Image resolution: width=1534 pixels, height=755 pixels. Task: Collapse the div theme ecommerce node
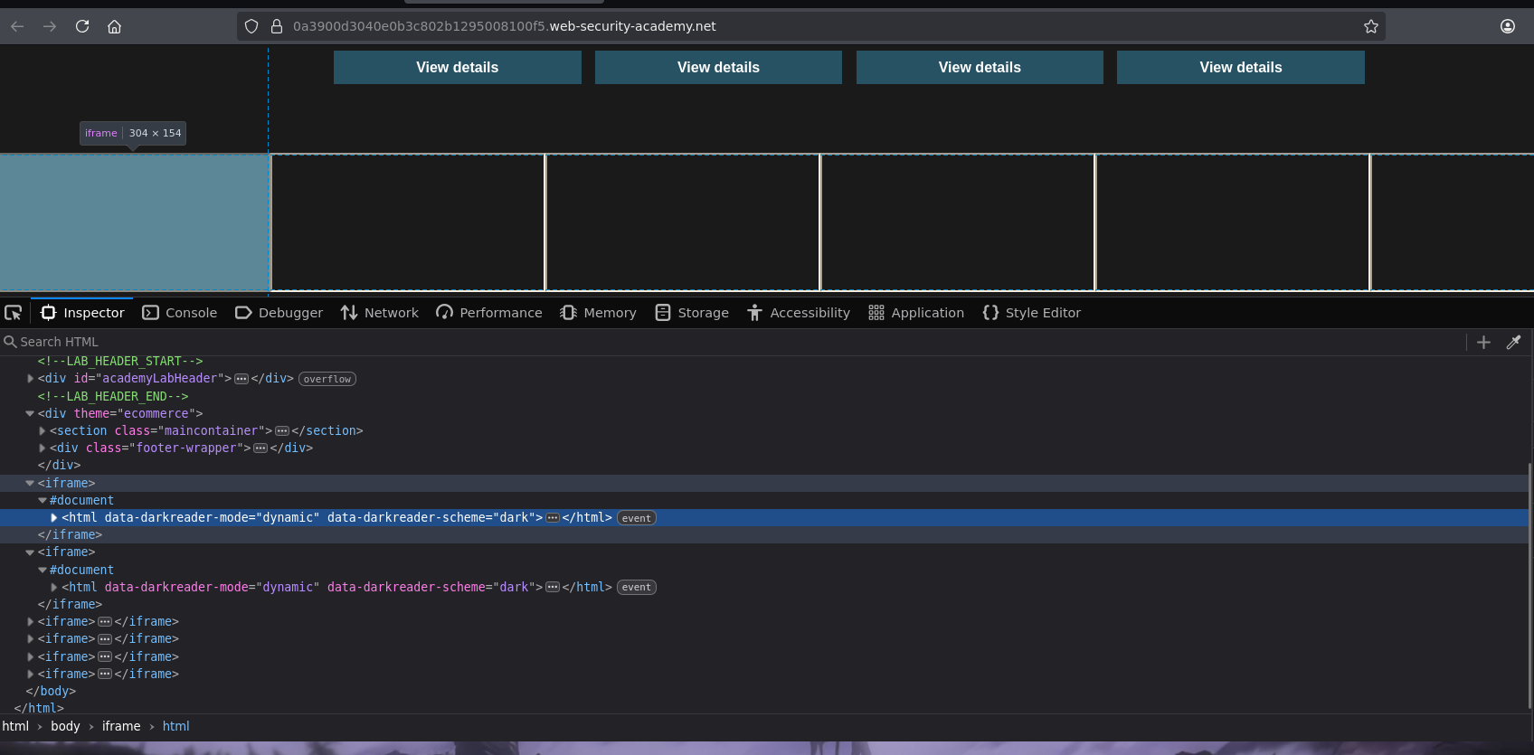[x=30, y=413]
